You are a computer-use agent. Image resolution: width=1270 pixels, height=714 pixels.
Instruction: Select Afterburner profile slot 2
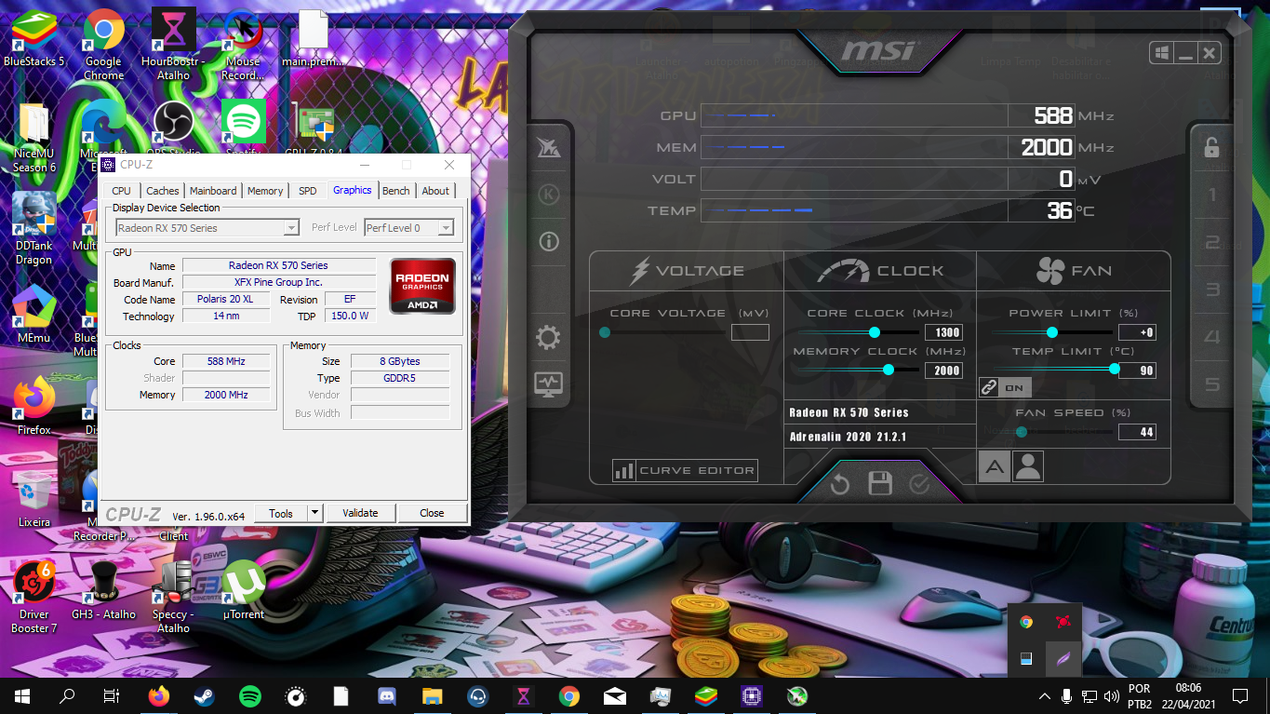click(x=1212, y=243)
